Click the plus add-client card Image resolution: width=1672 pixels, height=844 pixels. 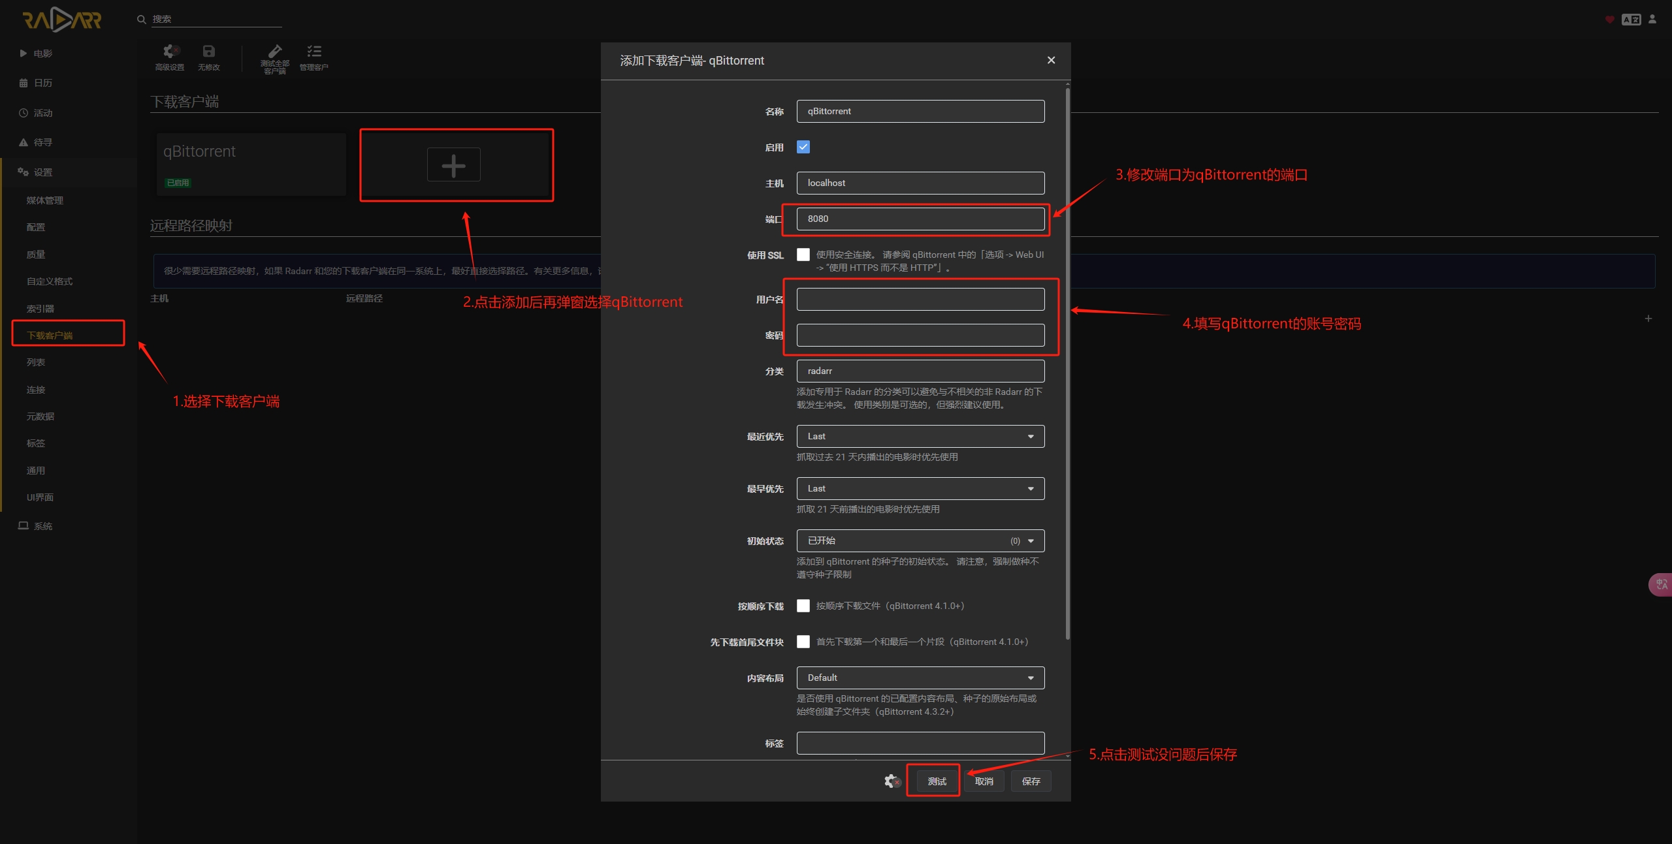click(454, 165)
